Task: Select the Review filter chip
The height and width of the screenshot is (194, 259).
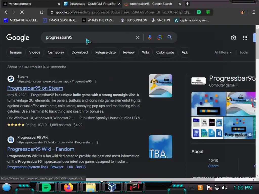Action: [129, 52]
